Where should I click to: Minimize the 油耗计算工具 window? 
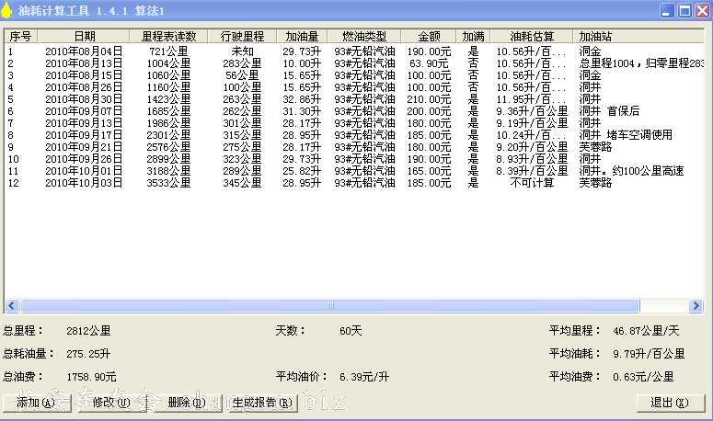[x=665, y=11]
